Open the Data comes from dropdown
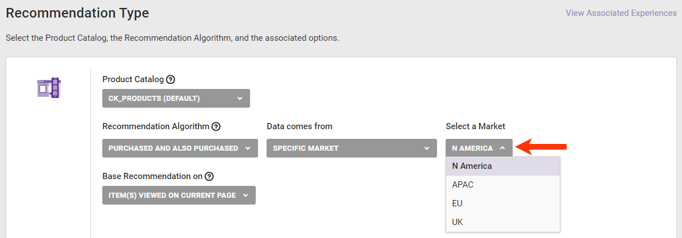This screenshot has height=238, width=682. coord(351,148)
